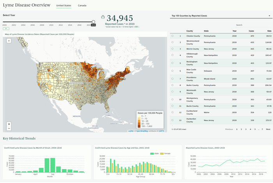This screenshot has height=183, width=273.
Task: Open the OpenStreetMap attribution link
Action: pos(142,131)
